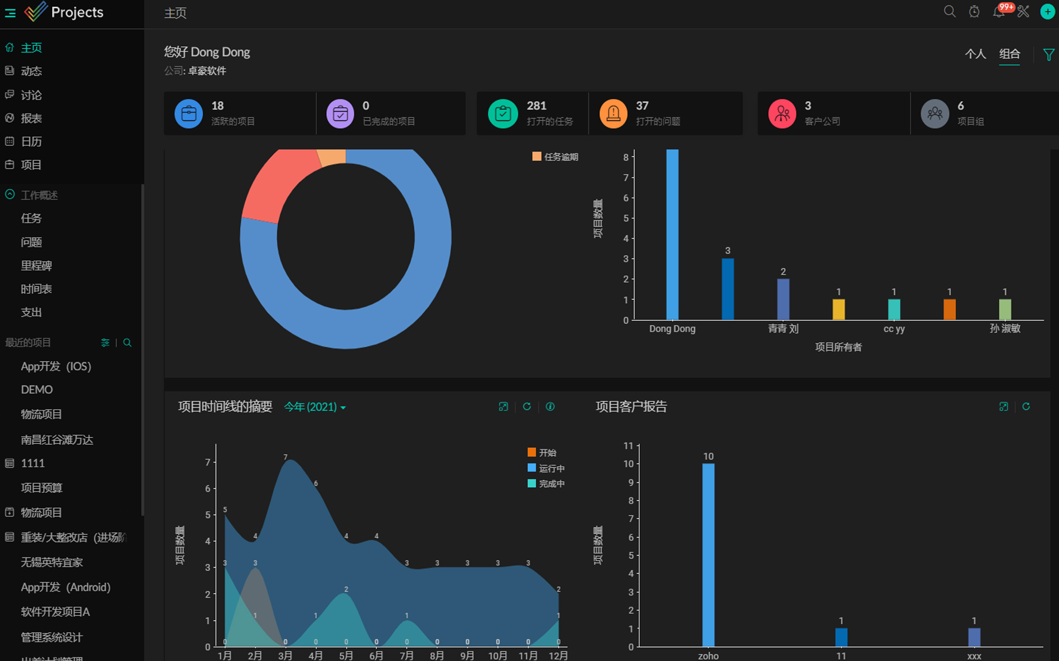Click the search icon in top bar
Image resolution: width=1059 pixels, height=661 pixels.
[949, 12]
